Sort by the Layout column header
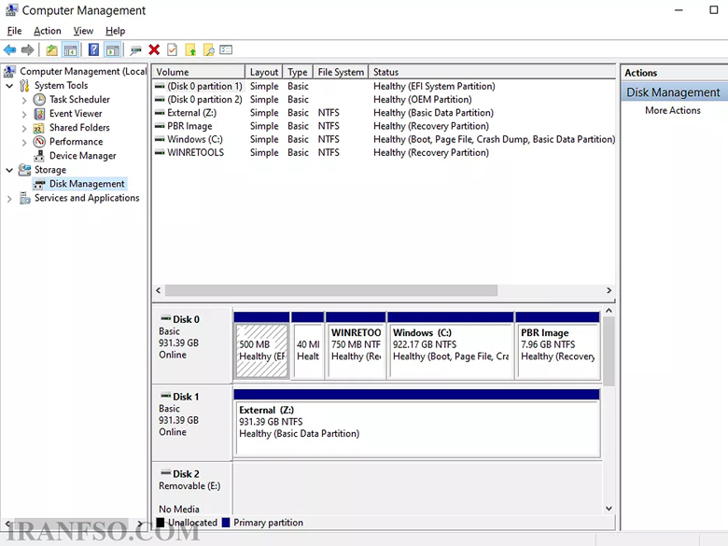This screenshot has height=546, width=728. 264,72
